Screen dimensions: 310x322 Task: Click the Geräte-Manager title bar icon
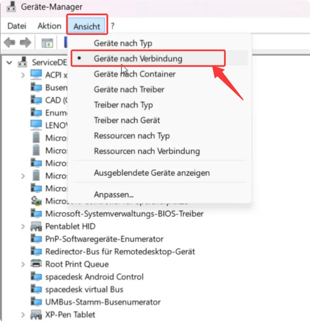[x=11, y=7]
